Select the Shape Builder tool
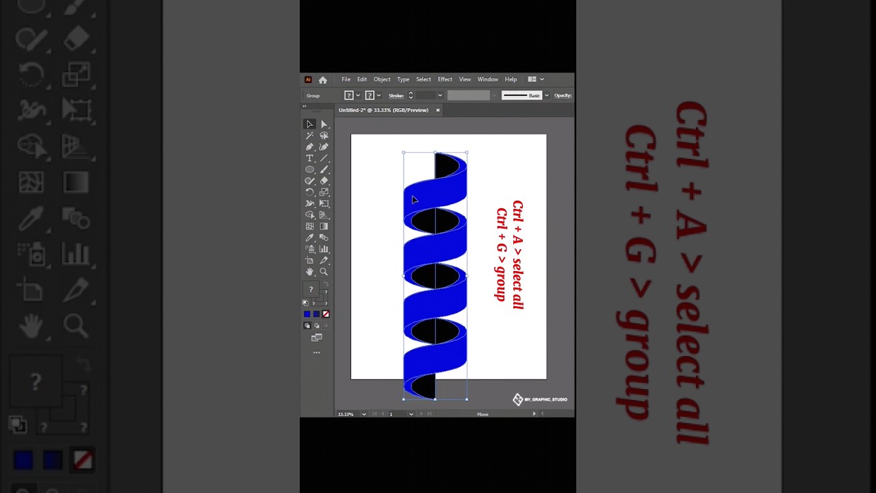 (x=309, y=215)
